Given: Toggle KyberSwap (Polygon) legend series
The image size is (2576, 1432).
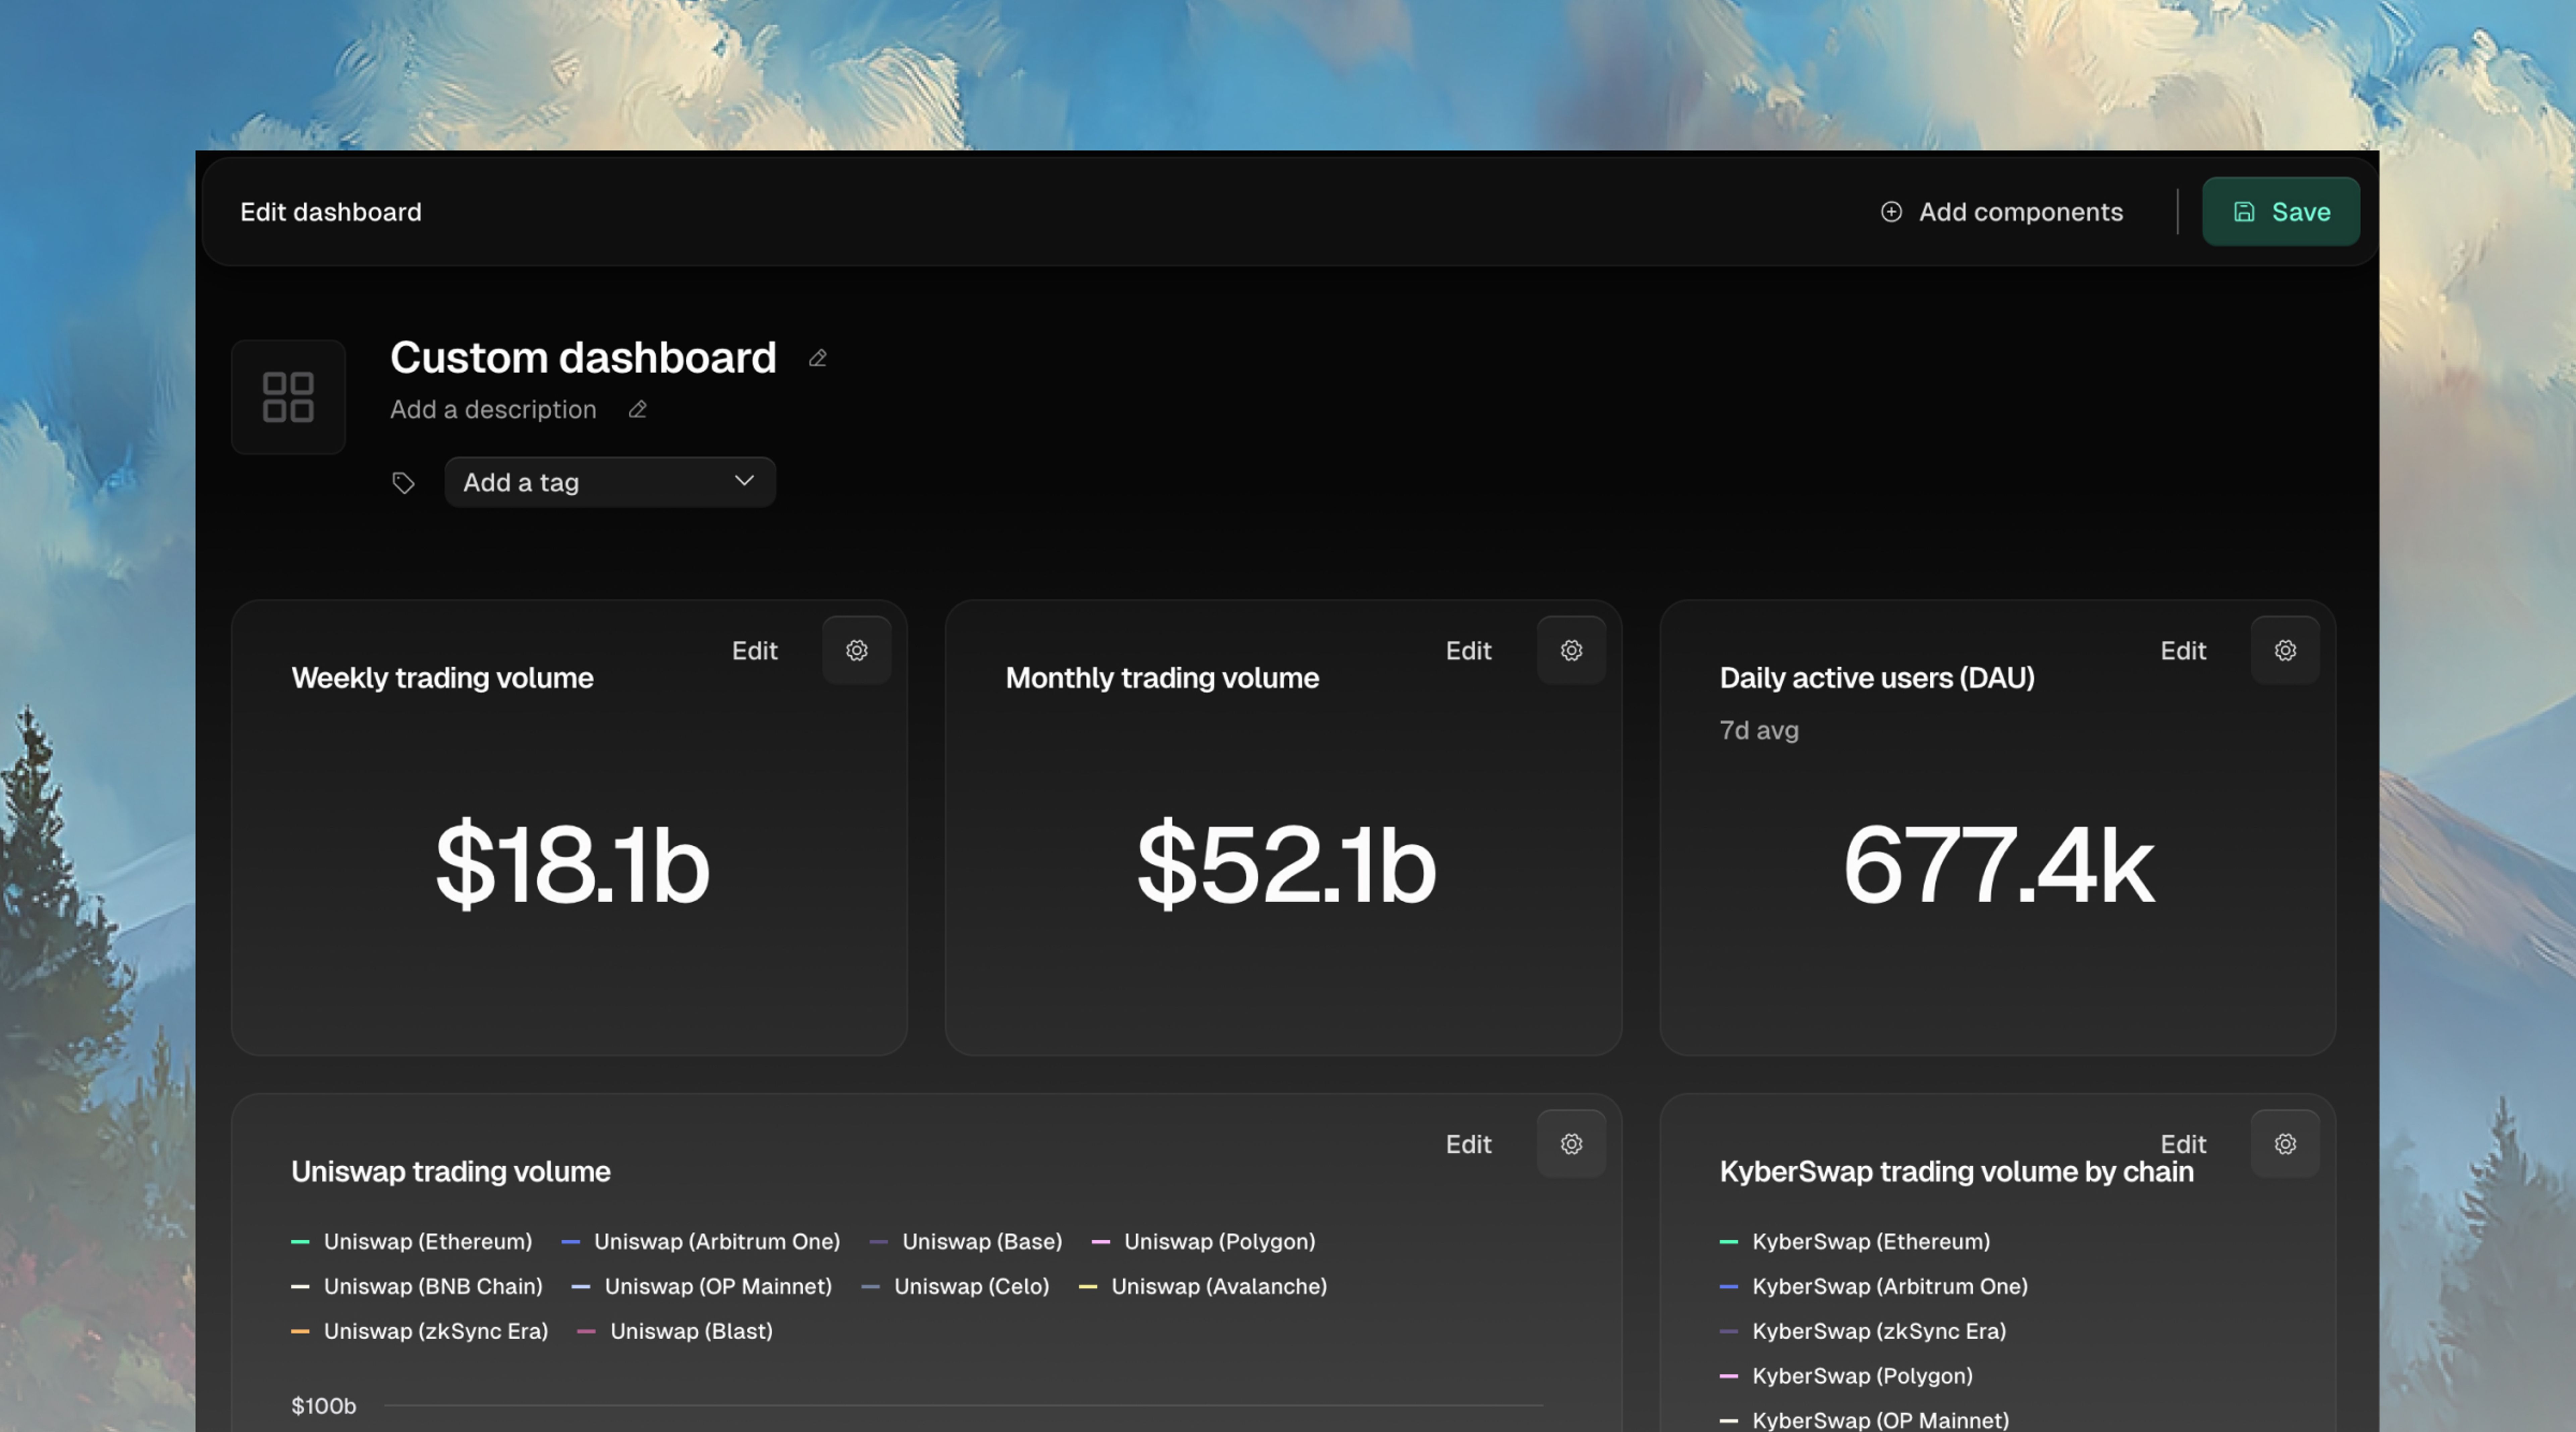Looking at the screenshot, I should coord(1861,1376).
